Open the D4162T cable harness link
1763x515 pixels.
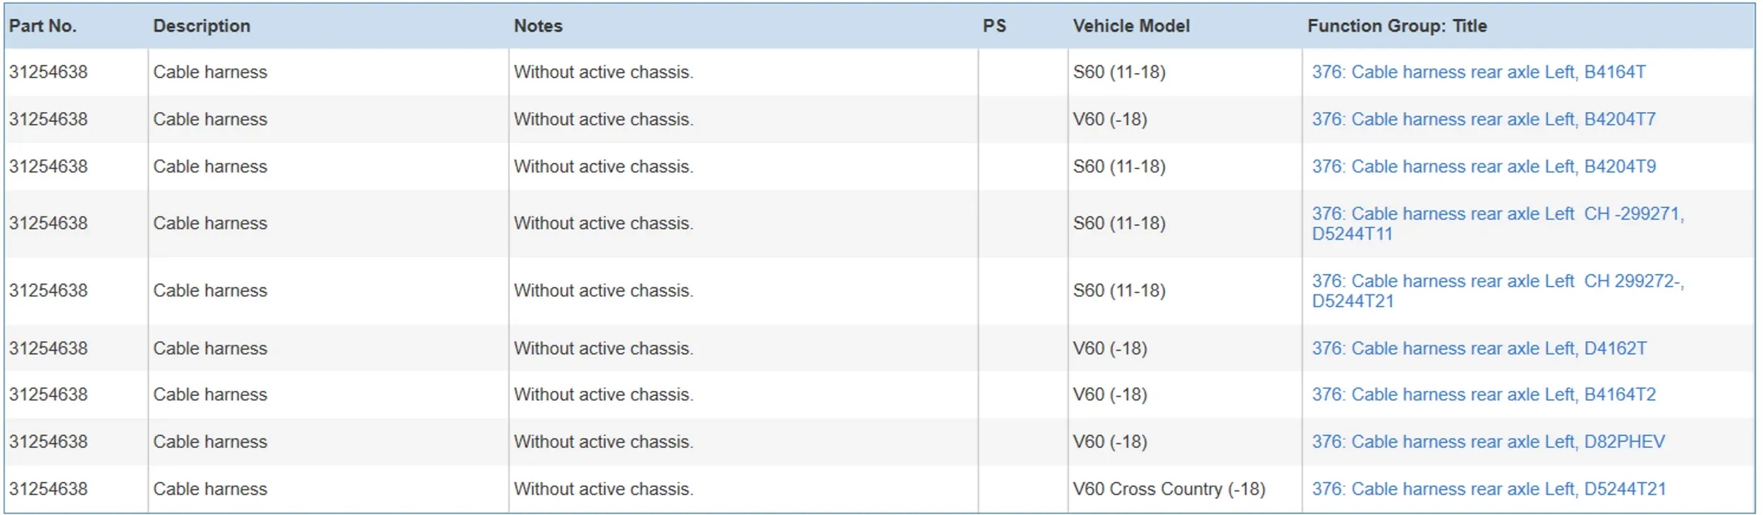(x=1479, y=348)
